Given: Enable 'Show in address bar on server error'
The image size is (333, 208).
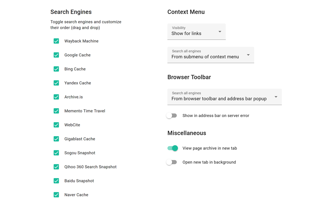Looking at the screenshot, I should [172, 116].
